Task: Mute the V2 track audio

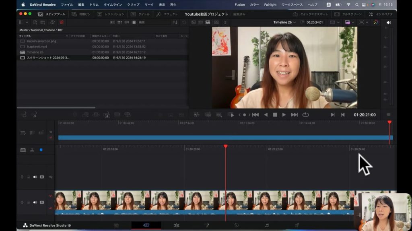Action: click(x=35, y=177)
